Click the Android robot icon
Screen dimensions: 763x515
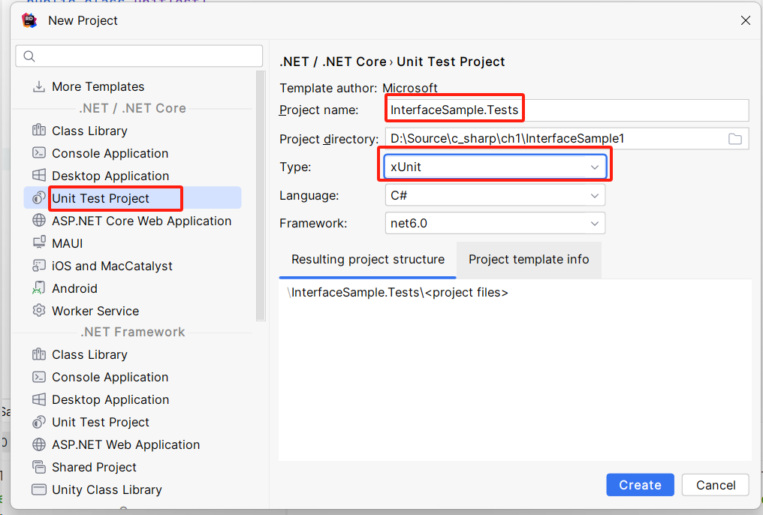pos(39,288)
